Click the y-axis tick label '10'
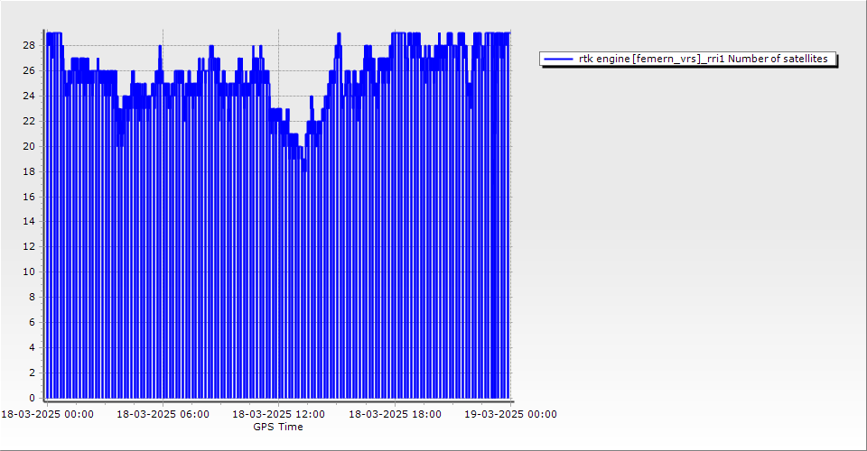 [x=29, y=272]
